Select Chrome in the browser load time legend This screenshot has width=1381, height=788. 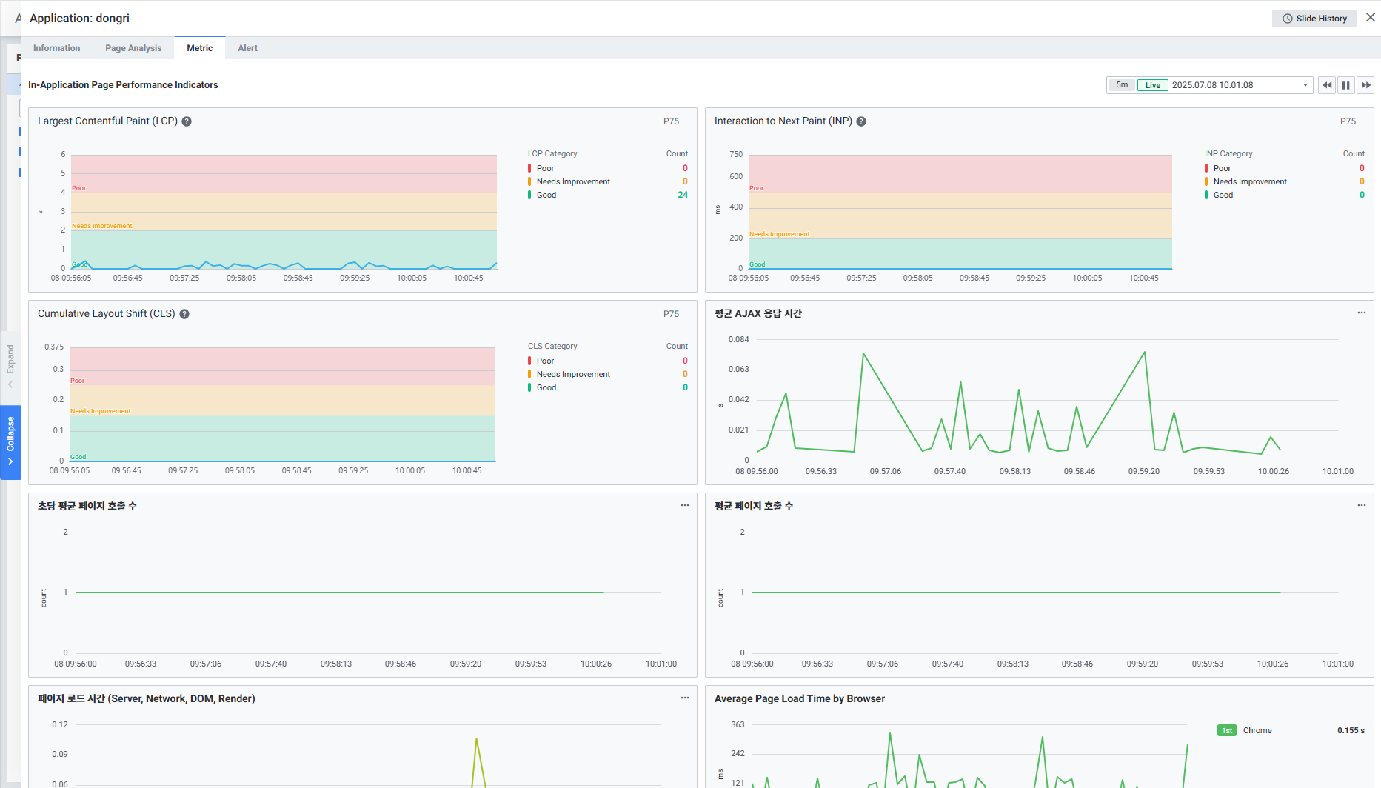[x=1257, y=730]
